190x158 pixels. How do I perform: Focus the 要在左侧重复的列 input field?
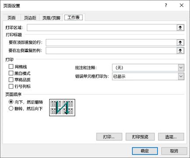(x=111, y=50)
